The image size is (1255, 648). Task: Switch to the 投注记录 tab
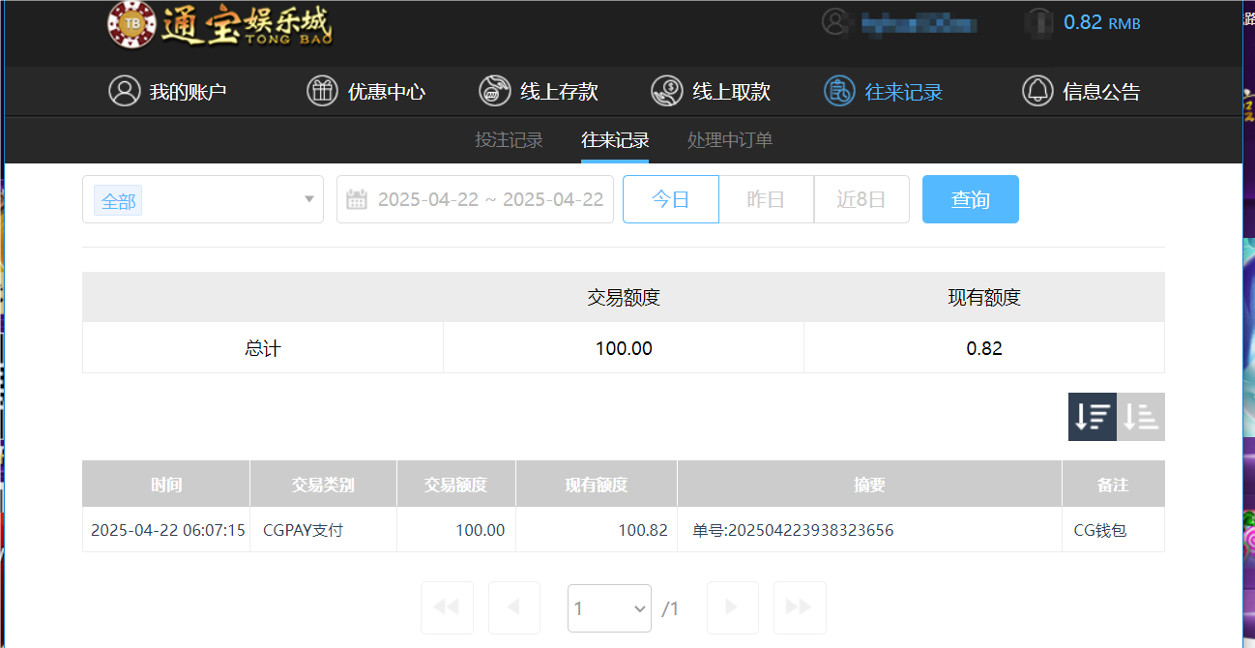510,139
